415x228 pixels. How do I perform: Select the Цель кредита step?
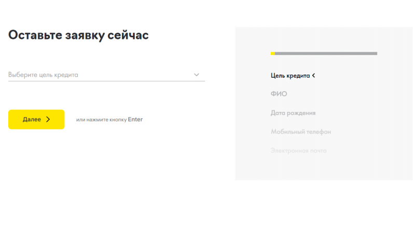point(290,76)
